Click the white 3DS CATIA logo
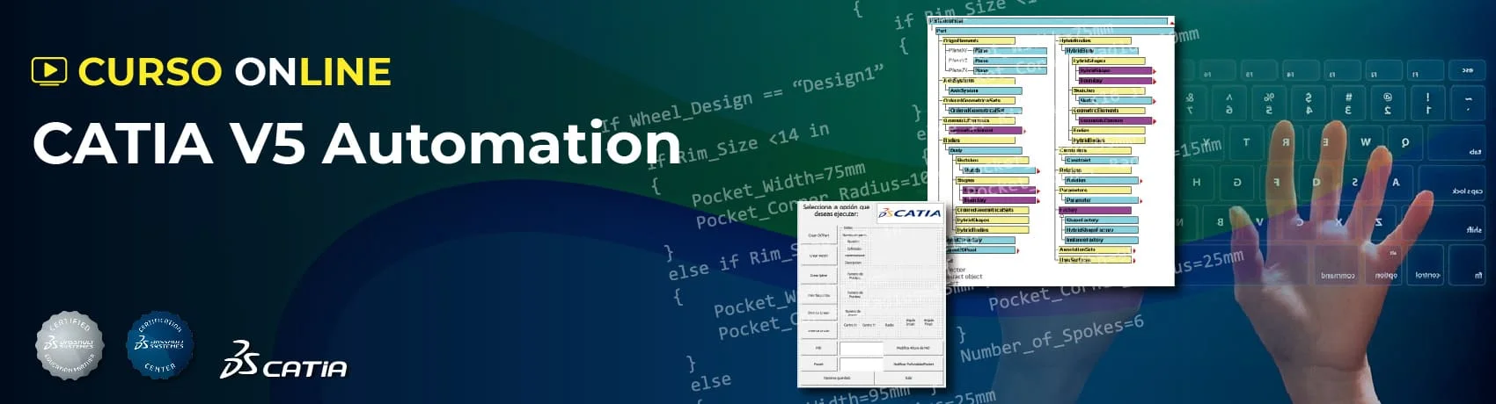The image size is (1496, 404). click(x=283, y=360)
